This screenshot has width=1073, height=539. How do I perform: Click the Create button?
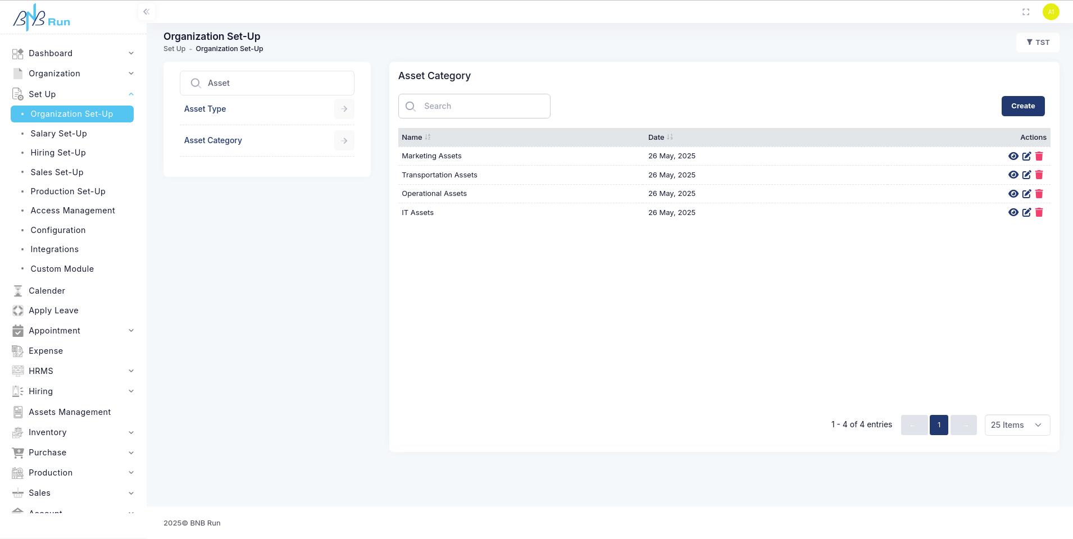(1022, 106)
